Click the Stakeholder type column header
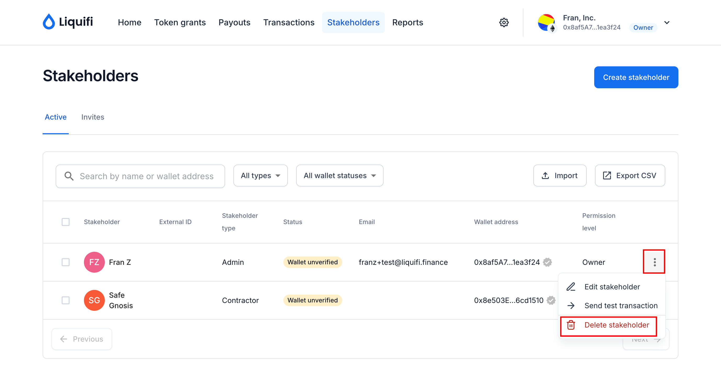 coord(239,222)
